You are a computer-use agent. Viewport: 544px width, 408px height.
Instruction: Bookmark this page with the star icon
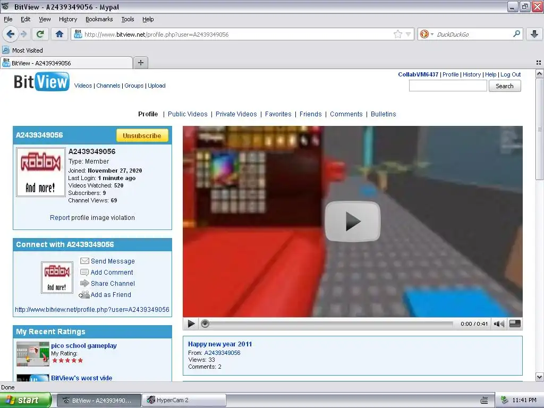[397, 34]
